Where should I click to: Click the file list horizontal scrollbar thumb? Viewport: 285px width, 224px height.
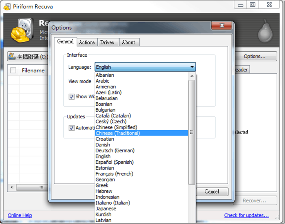pyautogui.click(x=32, y=187)
